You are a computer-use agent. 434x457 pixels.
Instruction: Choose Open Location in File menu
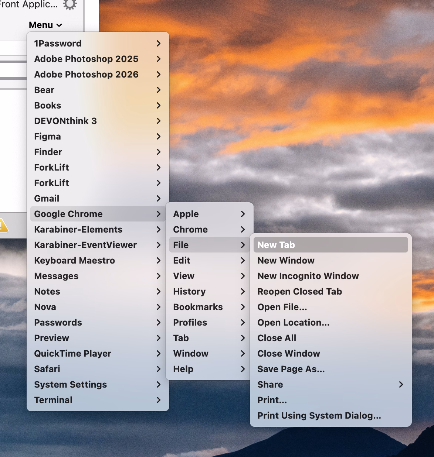tap(293, 323)
